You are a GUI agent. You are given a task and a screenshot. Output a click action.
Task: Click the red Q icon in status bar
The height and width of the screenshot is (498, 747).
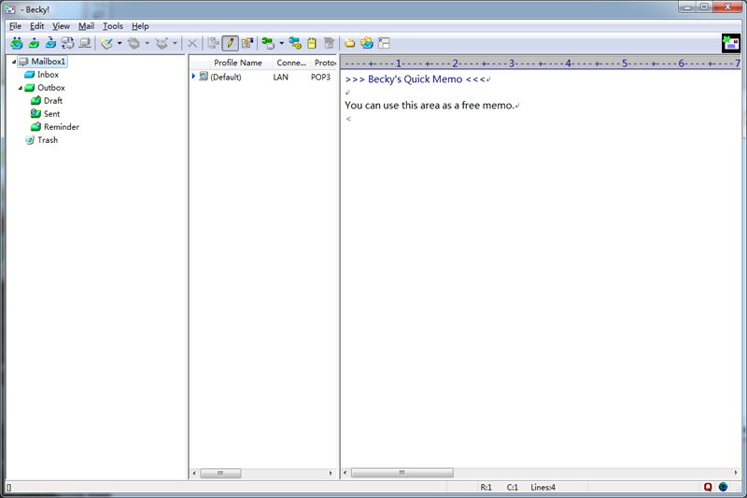(x=708, y=487)
